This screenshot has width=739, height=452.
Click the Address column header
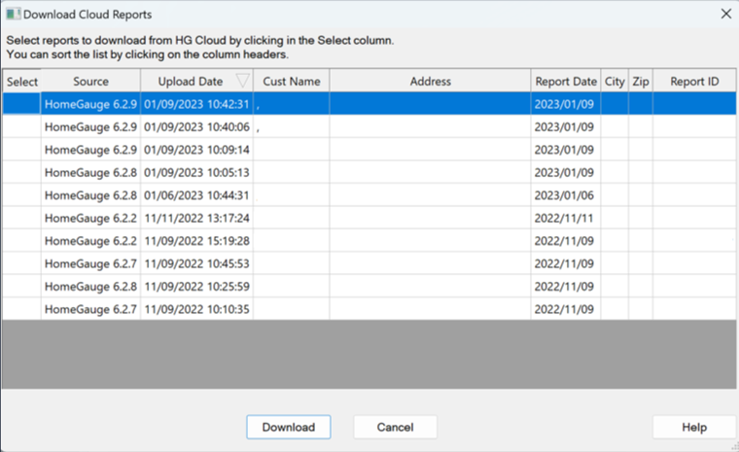click(430, 82)
